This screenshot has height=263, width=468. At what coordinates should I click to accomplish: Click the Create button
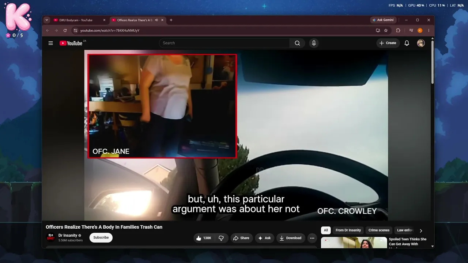pos(388,43)
